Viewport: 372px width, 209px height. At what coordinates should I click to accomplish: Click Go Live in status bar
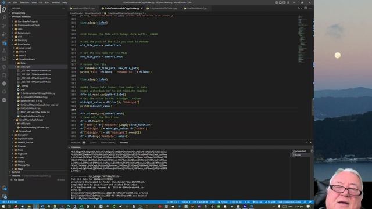257,202
